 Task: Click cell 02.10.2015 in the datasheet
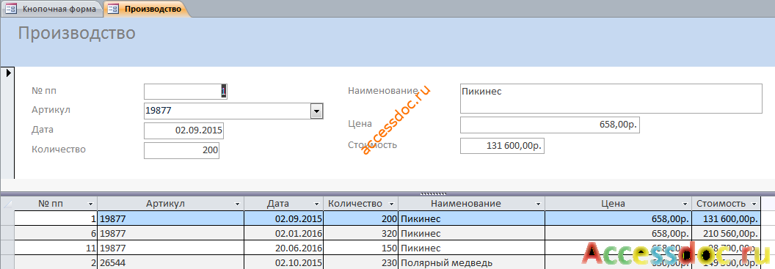[284, 262]
